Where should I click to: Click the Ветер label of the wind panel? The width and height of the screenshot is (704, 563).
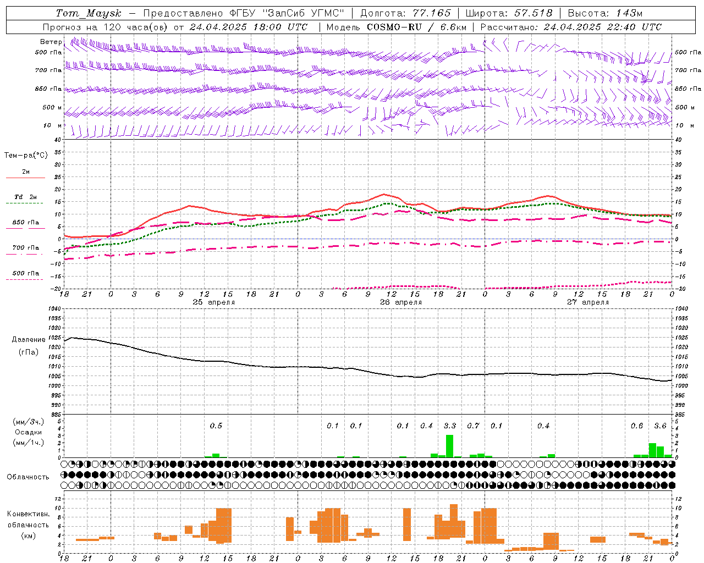click(x=51, y=42)
